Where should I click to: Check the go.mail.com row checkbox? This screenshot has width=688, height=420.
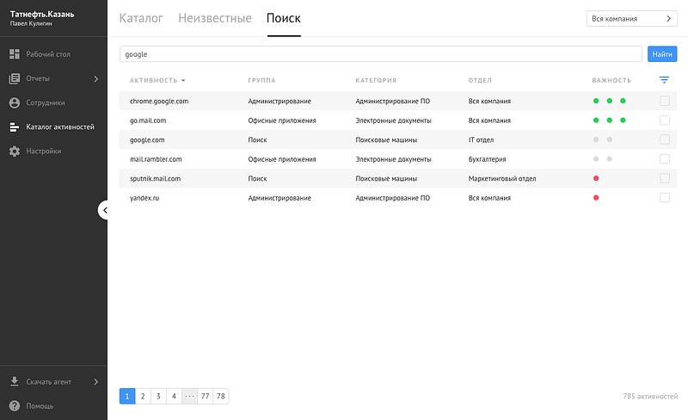point(665,120)
